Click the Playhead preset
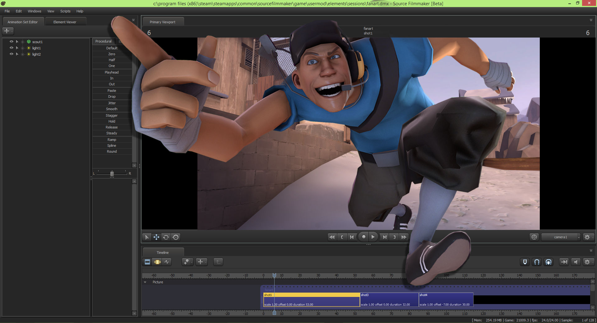 (x=112, y=72)
